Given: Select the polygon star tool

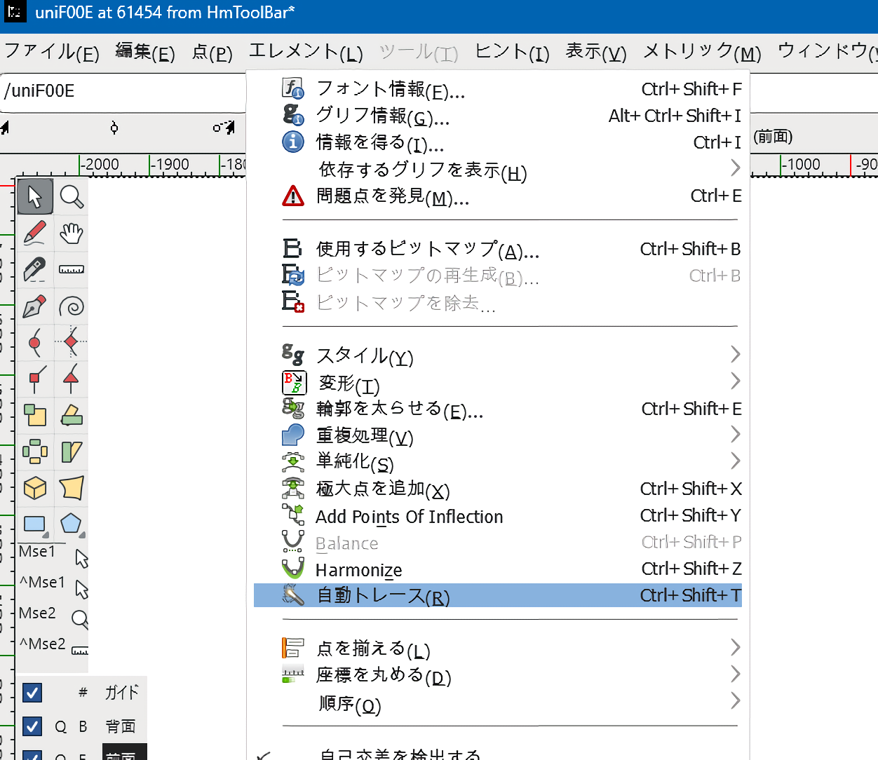Looking at the screenshot, I should click(72, 524).
